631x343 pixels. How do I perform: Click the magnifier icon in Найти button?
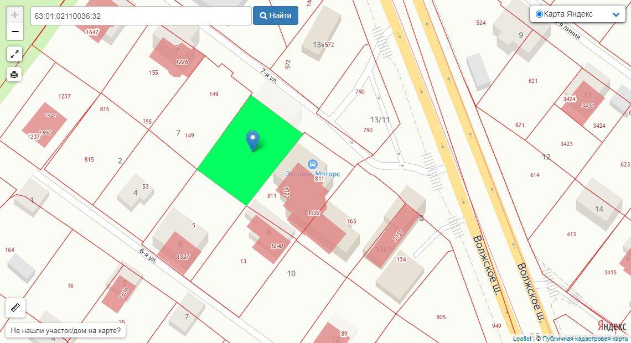point(263,15)
